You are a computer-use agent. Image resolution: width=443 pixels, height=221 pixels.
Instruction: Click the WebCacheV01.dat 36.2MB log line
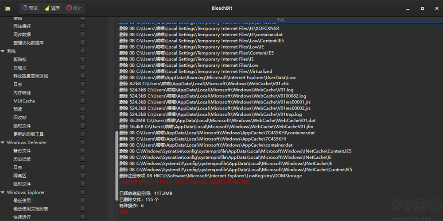coord(217,120)
